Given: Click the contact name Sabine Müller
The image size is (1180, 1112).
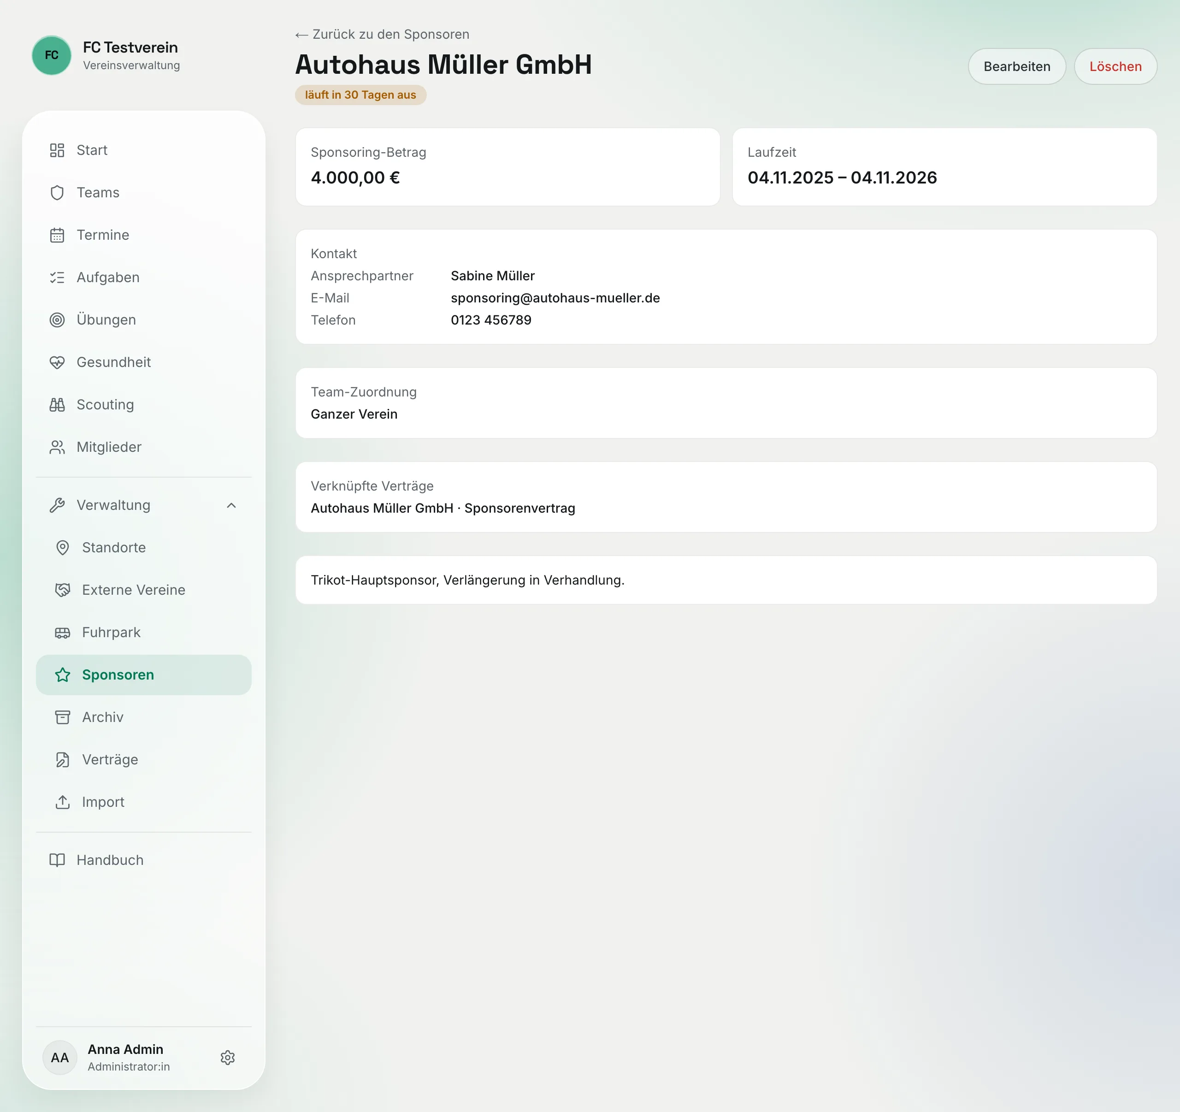Looking at the screenshot, I should [x=493, y=276].
